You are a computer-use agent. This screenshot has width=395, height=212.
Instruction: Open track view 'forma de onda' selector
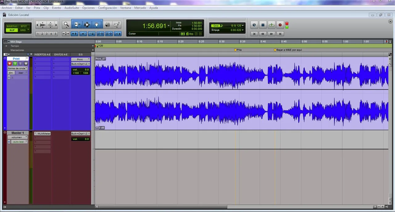point(18,68)
